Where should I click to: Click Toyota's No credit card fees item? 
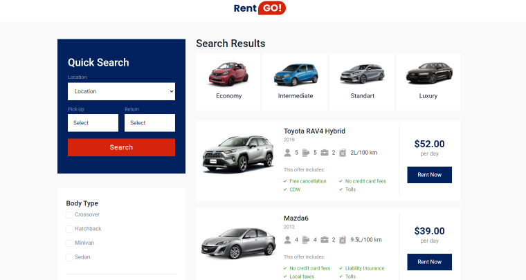(365, 181)
